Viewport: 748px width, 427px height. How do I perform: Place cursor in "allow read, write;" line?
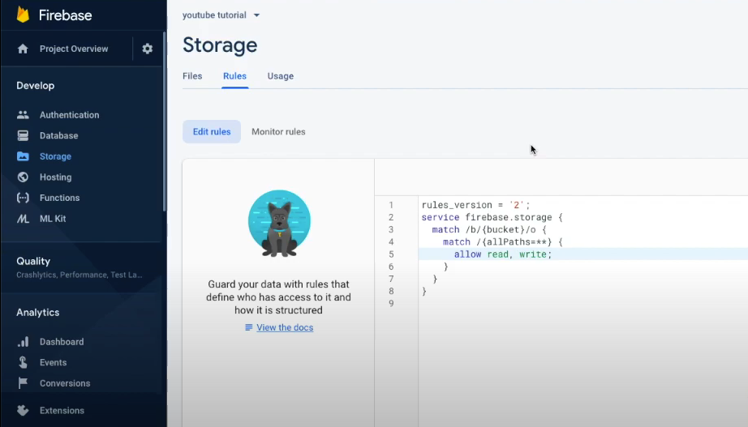(x=503, y=254)
